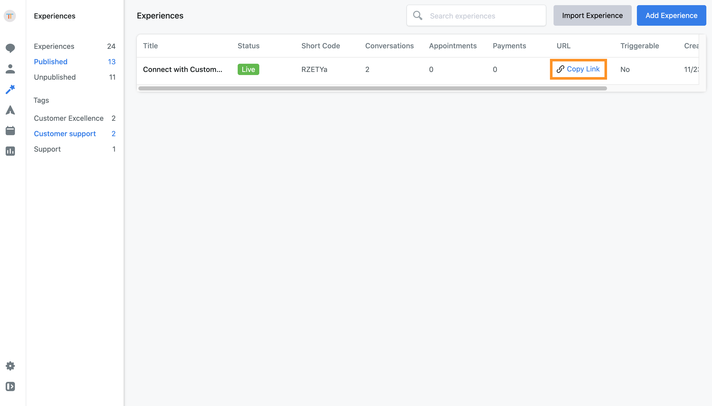Select the Customer Excellence tag
This screenshot has height=406, width=712.
click(75, 118)
